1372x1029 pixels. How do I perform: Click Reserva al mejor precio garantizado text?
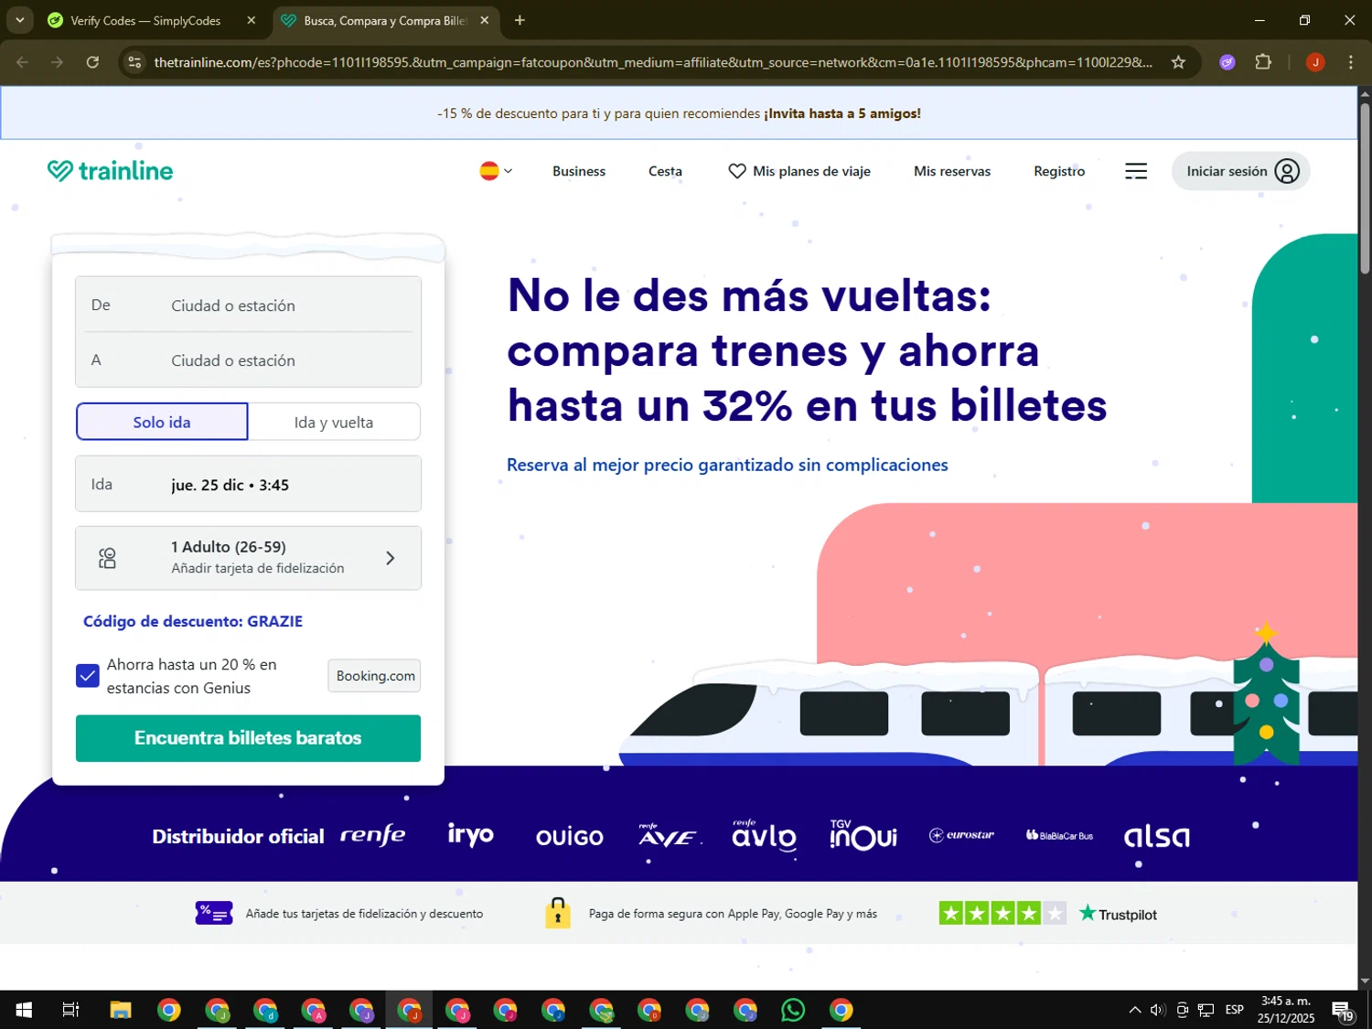tap(727, 465)
